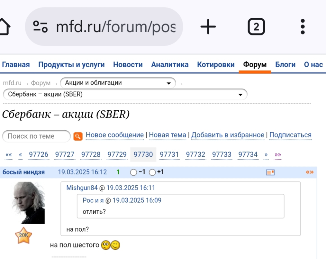Select current page 97730
The width and height of the screenshot is (326, 259).
coord(143,154)
